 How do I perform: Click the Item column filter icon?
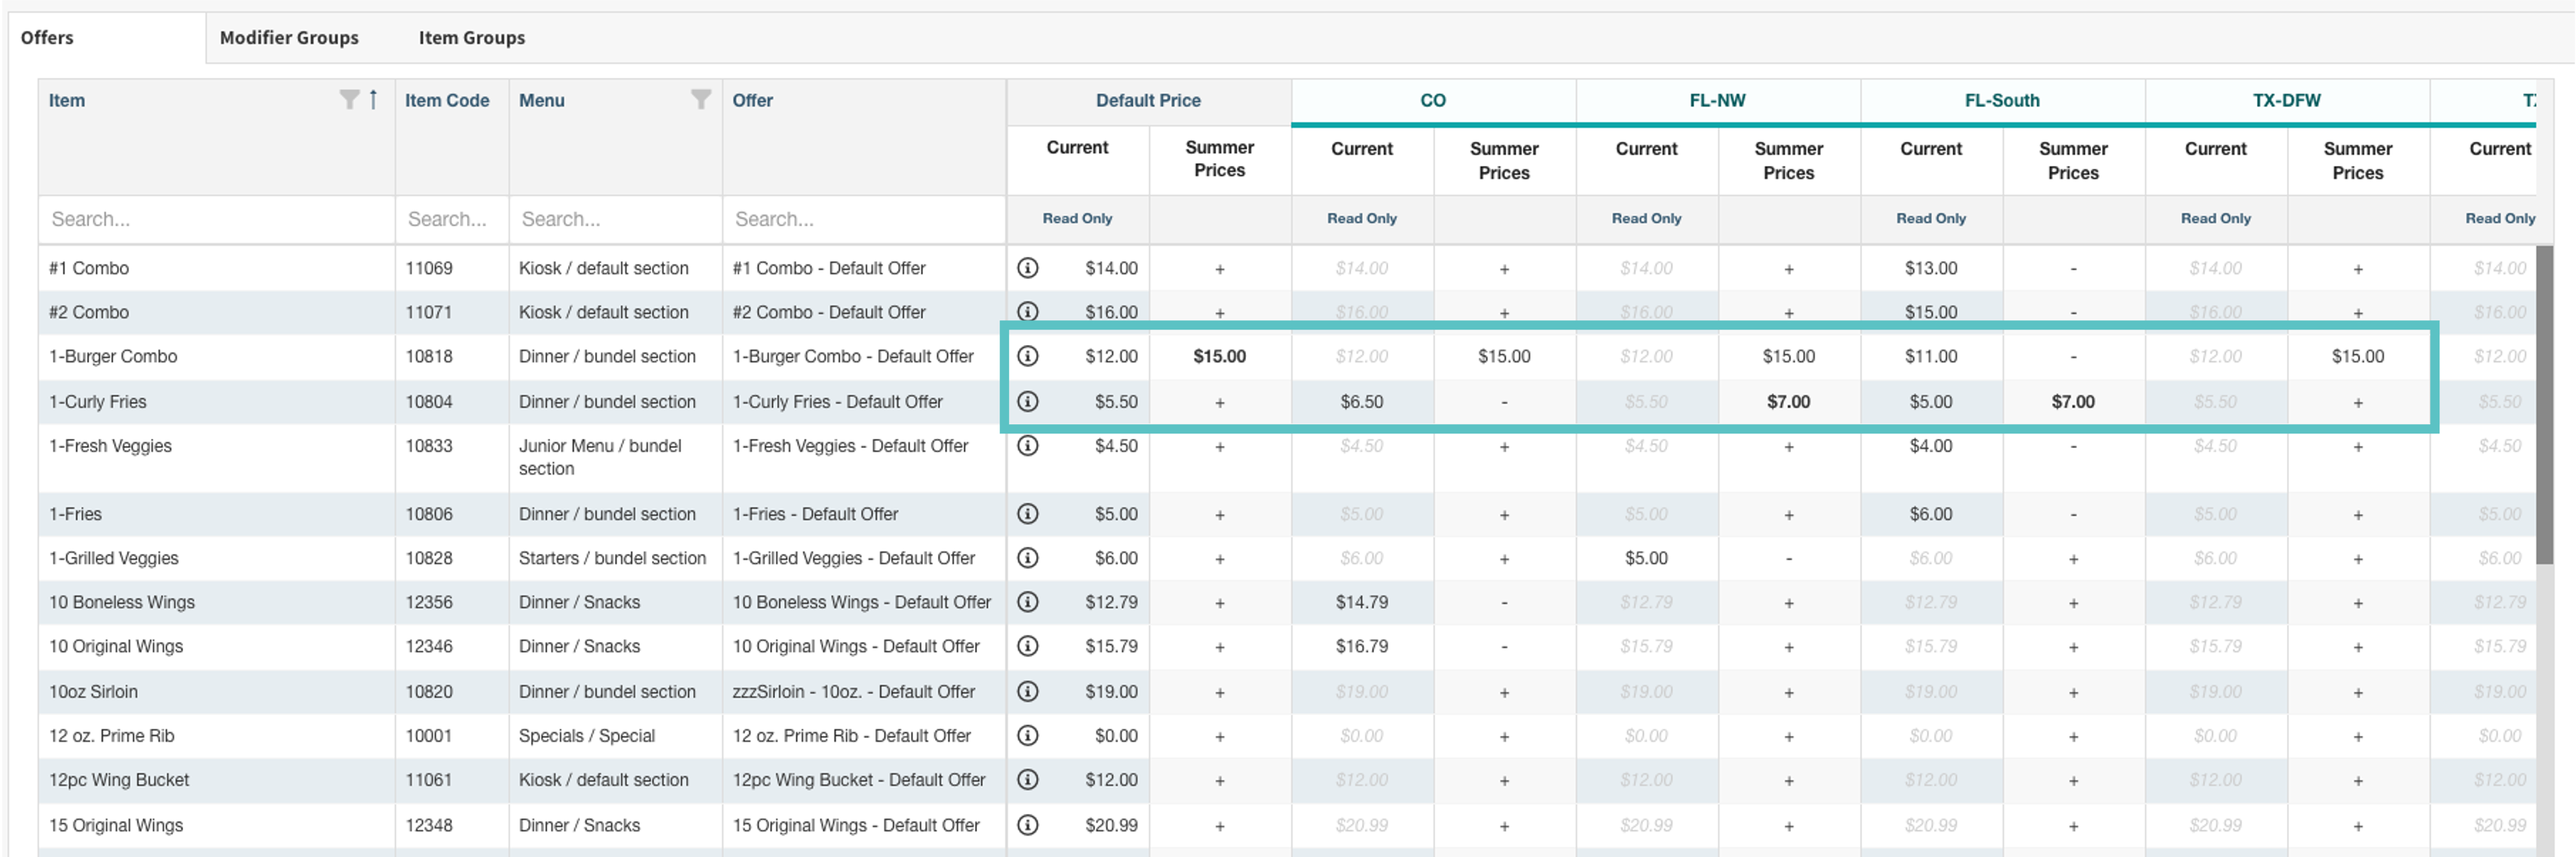(x=348, y=99)
